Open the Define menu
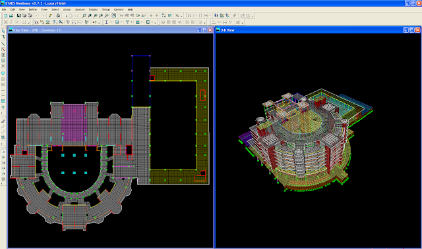Image resolution: width=422 pixels, height=249 pixels. pyautogui.click(x=32, y=9)
